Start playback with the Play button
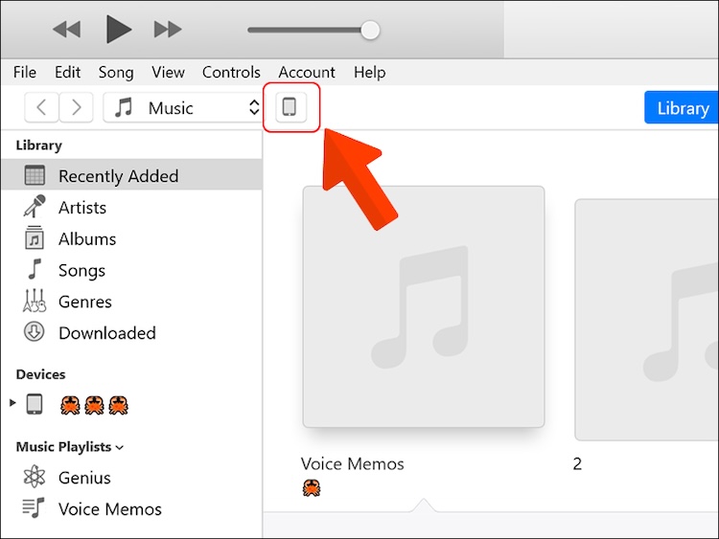Image resolution: width=719 pixels, height=539 pixels. click(x=118, y=29)
